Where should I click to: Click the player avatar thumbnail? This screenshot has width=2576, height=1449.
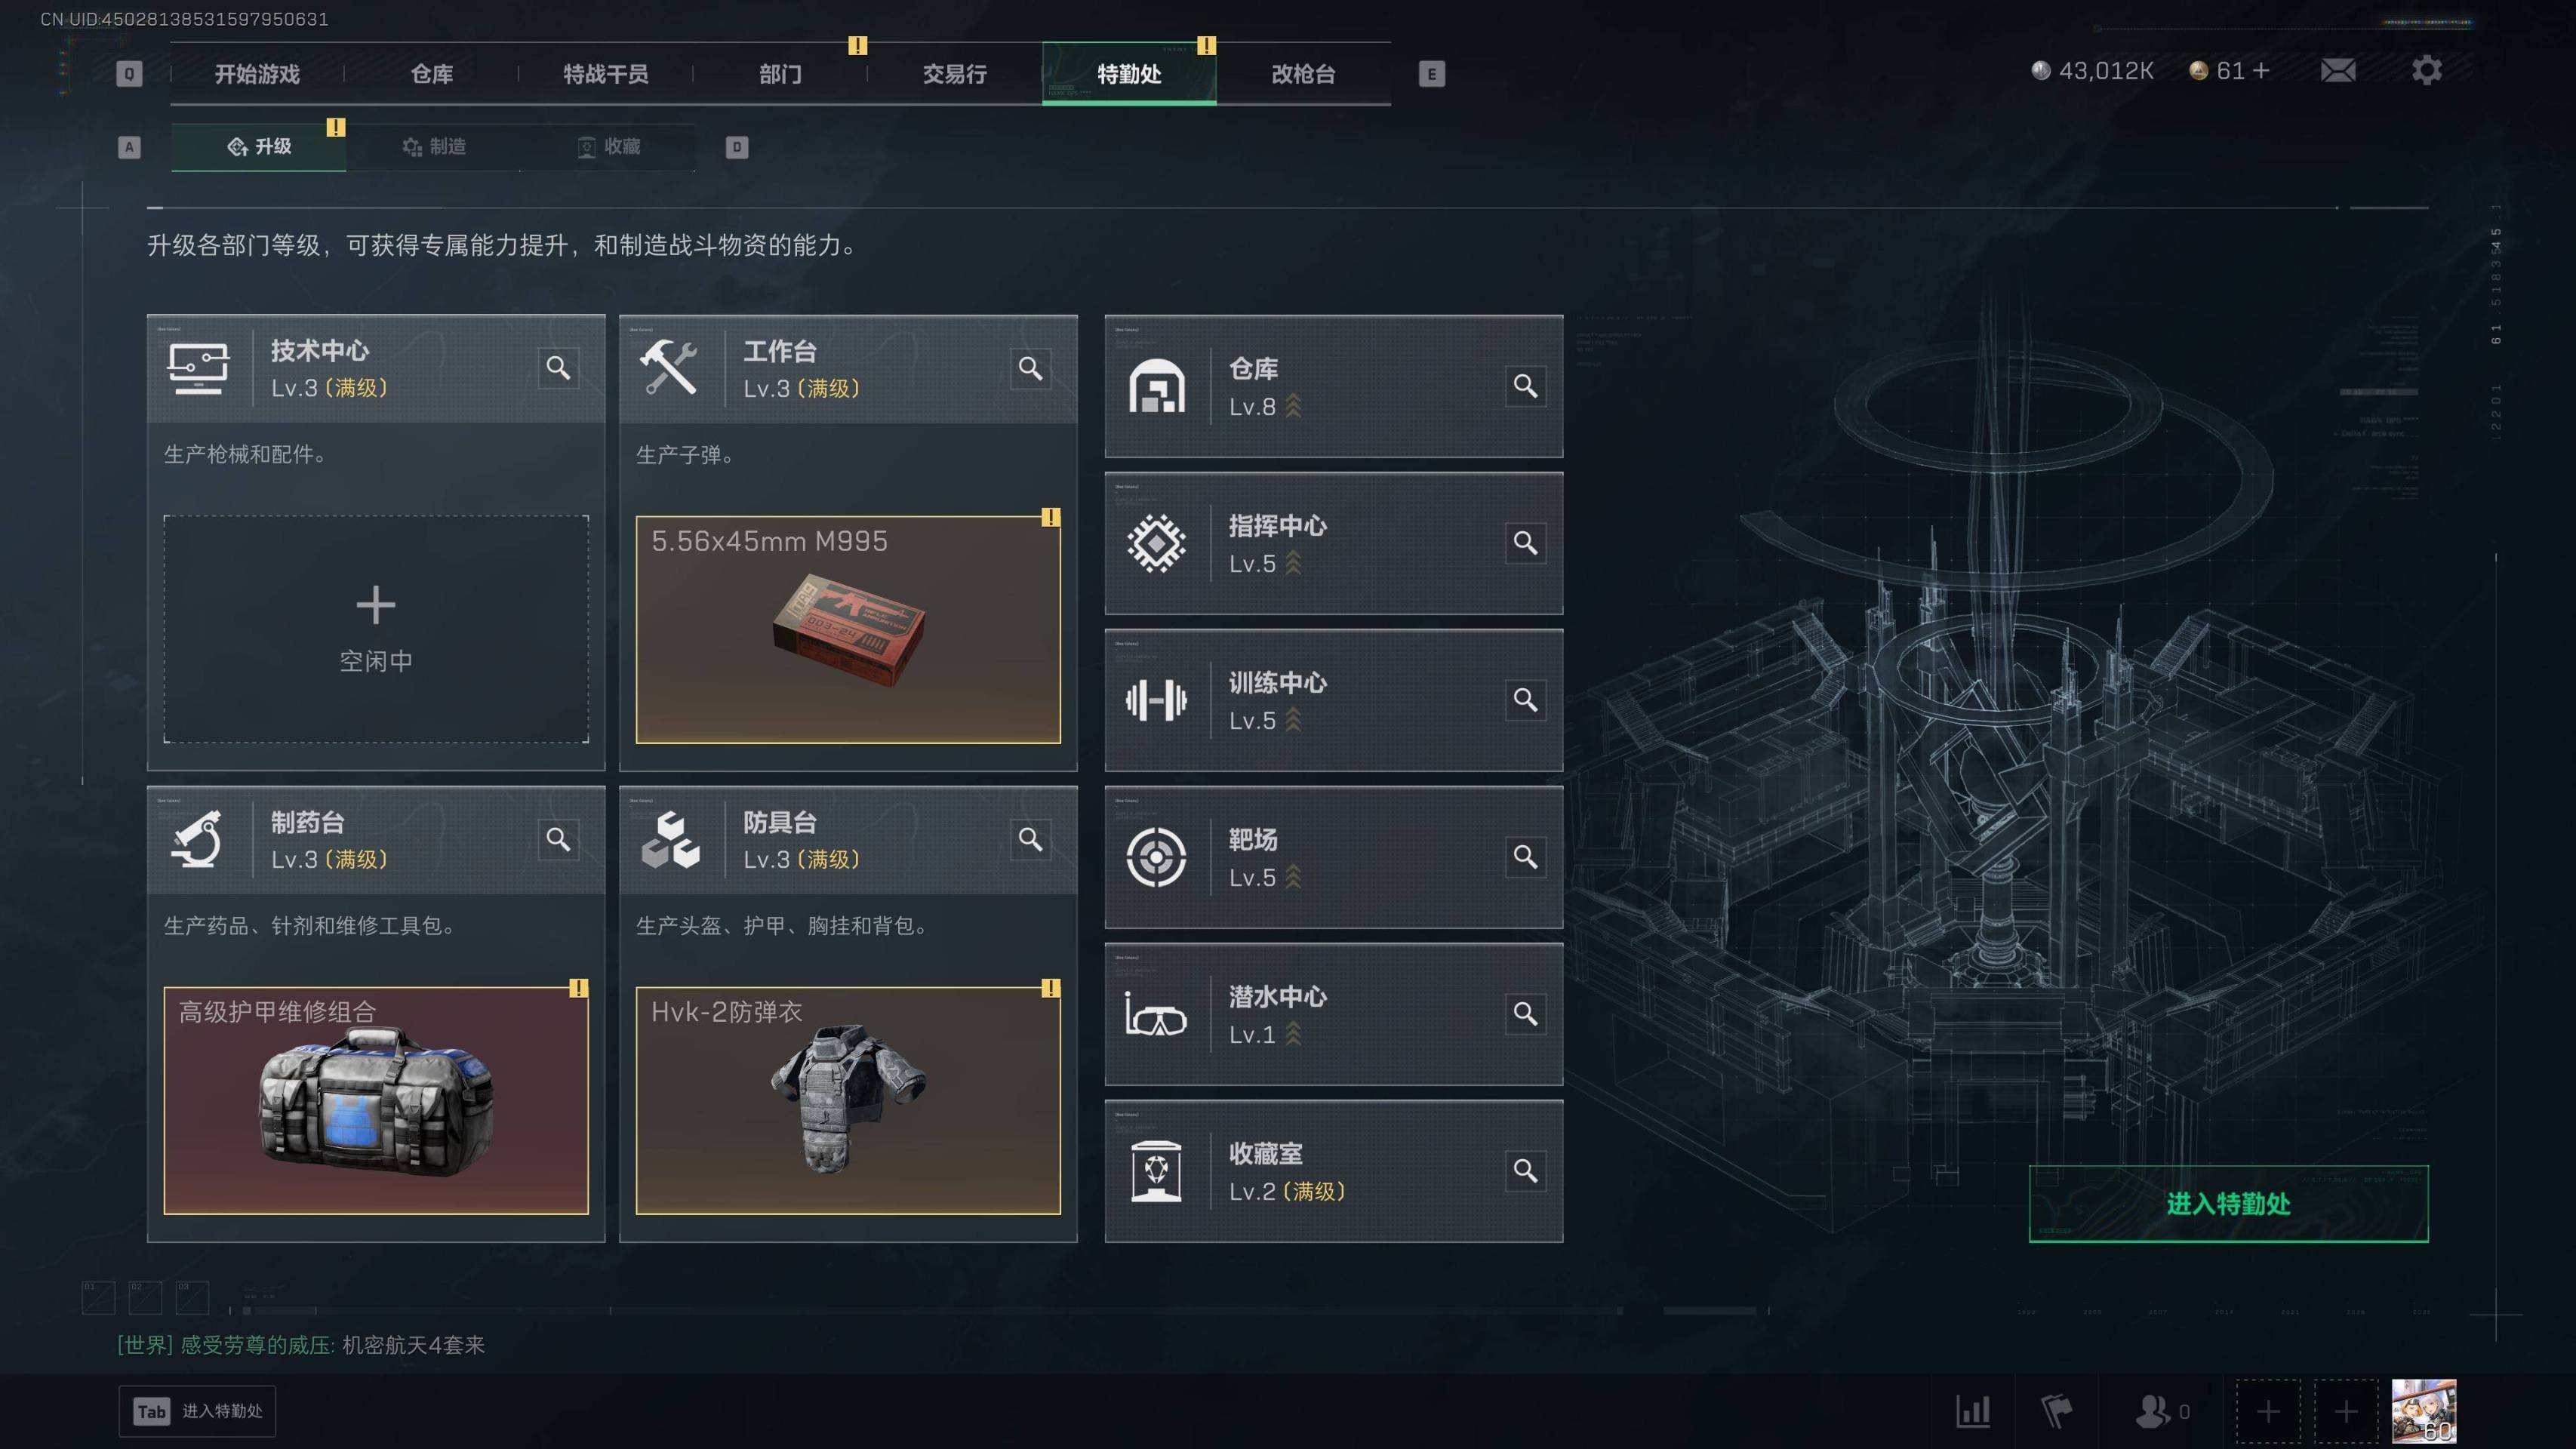click(2423, 1411)
